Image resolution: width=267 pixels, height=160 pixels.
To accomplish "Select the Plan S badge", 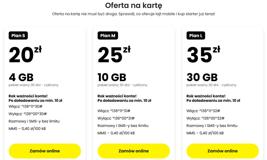I will (x=18, y=36).
